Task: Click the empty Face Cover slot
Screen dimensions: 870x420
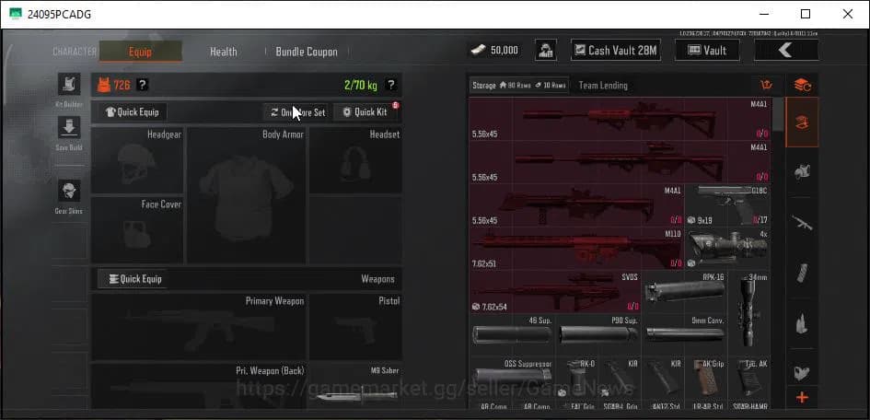Action: tap(137, 229)
